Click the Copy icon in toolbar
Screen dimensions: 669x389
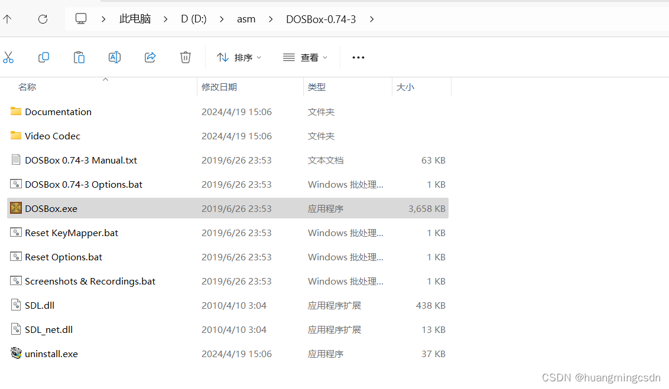44,57
